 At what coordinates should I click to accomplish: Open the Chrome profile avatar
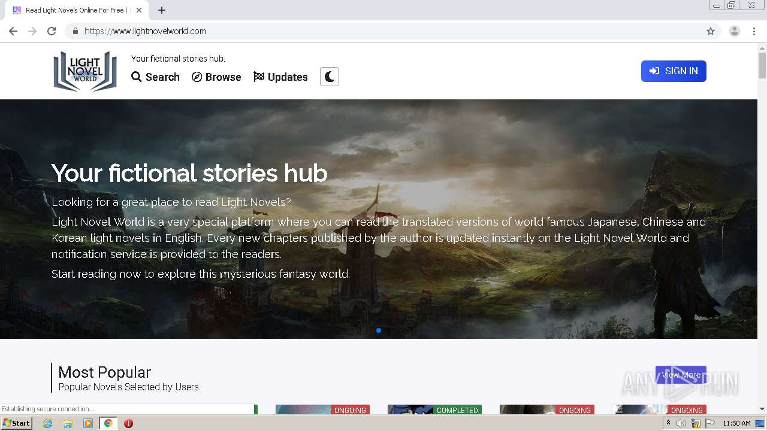coord(735,31)
